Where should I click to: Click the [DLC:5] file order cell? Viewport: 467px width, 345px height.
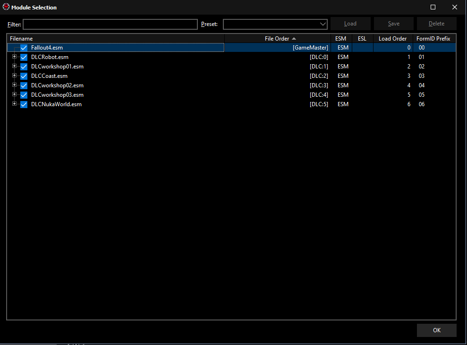pyautogui.click(x=319, y=104)
